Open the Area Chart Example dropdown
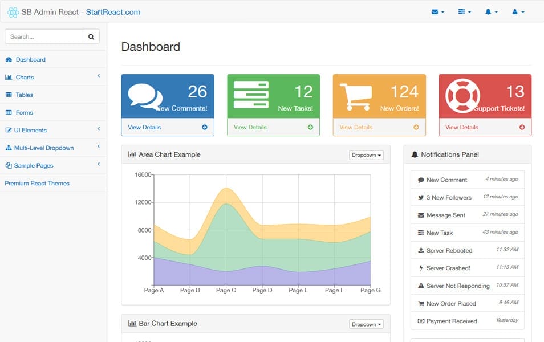544x342 pixels. [x=366, y=155]
